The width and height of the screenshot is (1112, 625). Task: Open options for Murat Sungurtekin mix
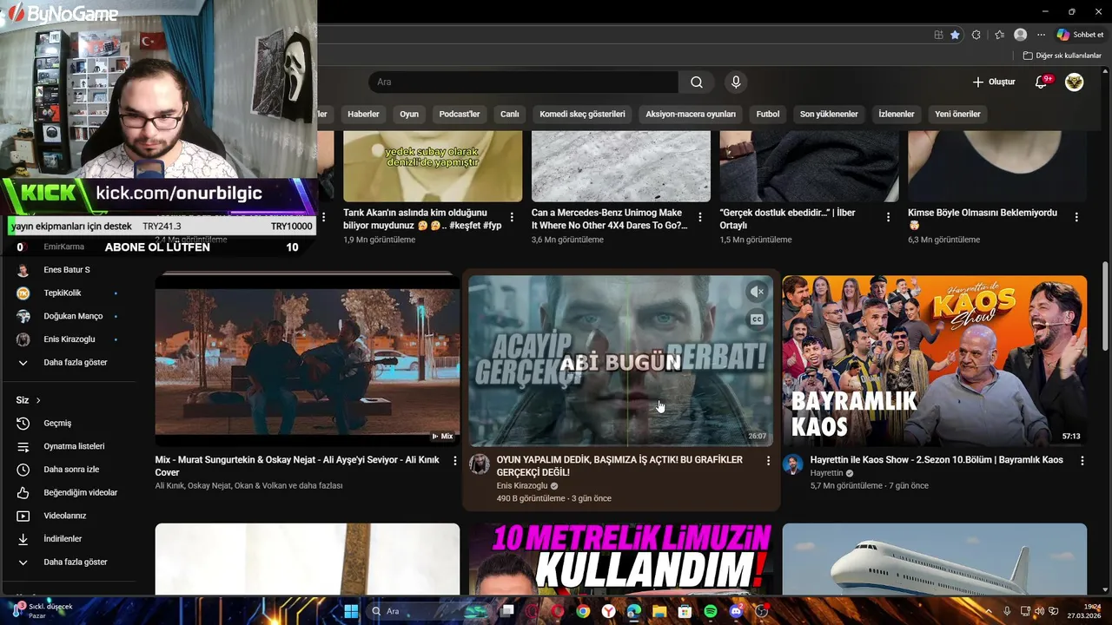(x=454, y=461)
